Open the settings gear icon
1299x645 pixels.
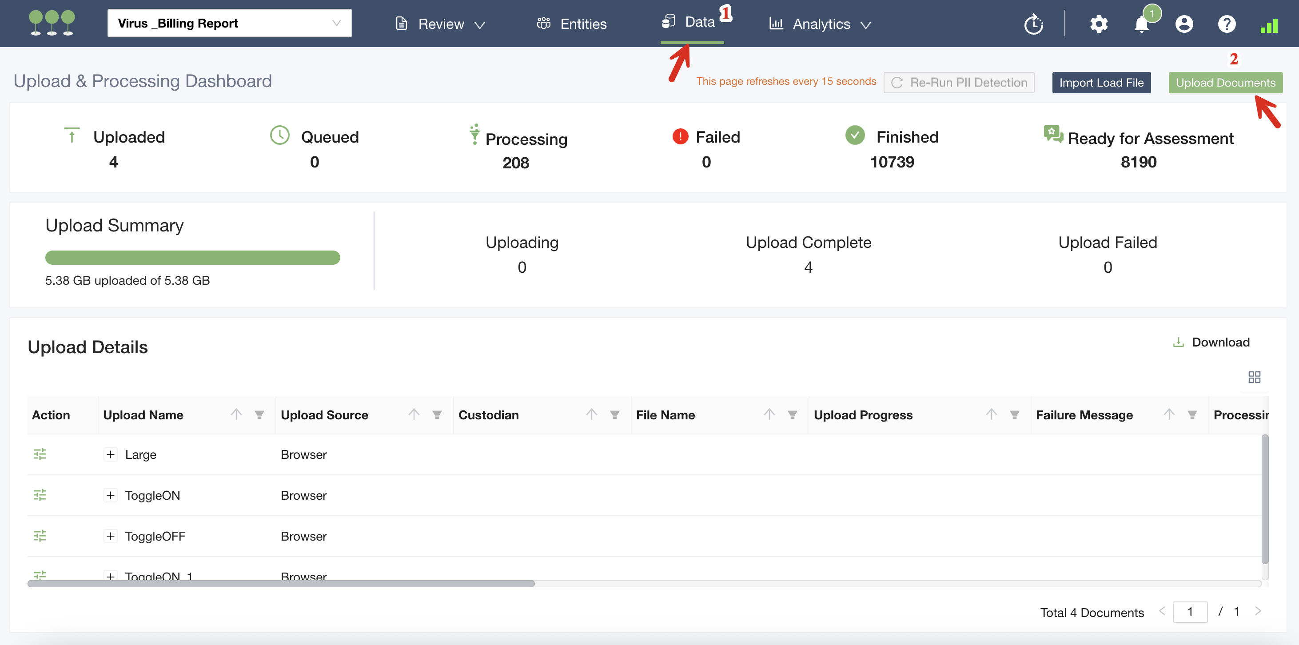click(1098, 24)
